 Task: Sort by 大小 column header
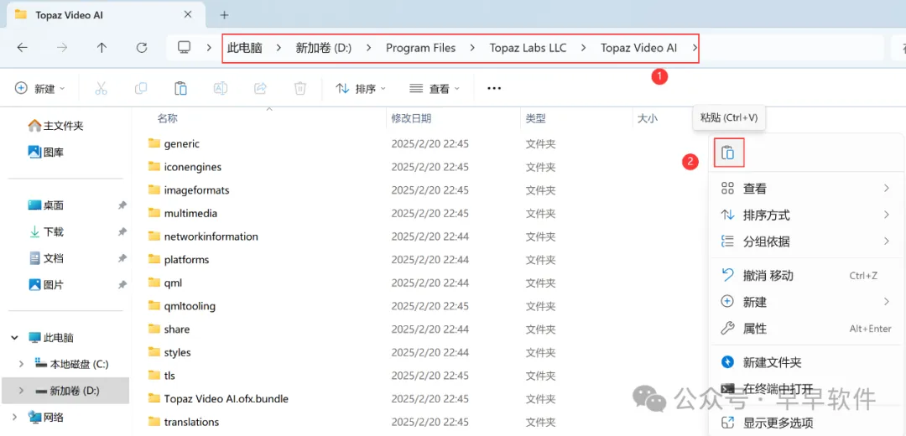point(647,118)
